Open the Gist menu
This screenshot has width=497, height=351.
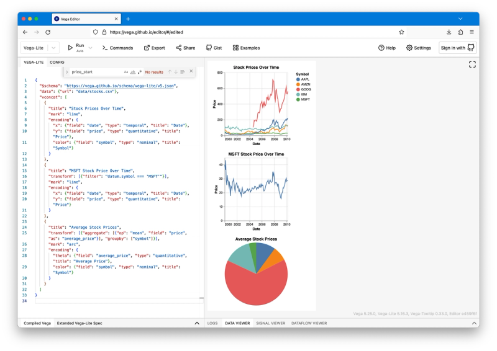click(x=214, y=48)
